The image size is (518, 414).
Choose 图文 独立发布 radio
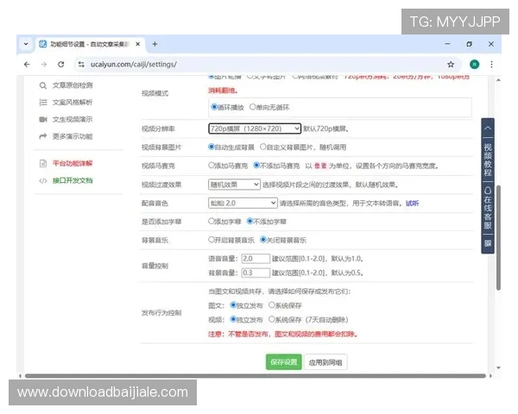[x=233, y=305]
